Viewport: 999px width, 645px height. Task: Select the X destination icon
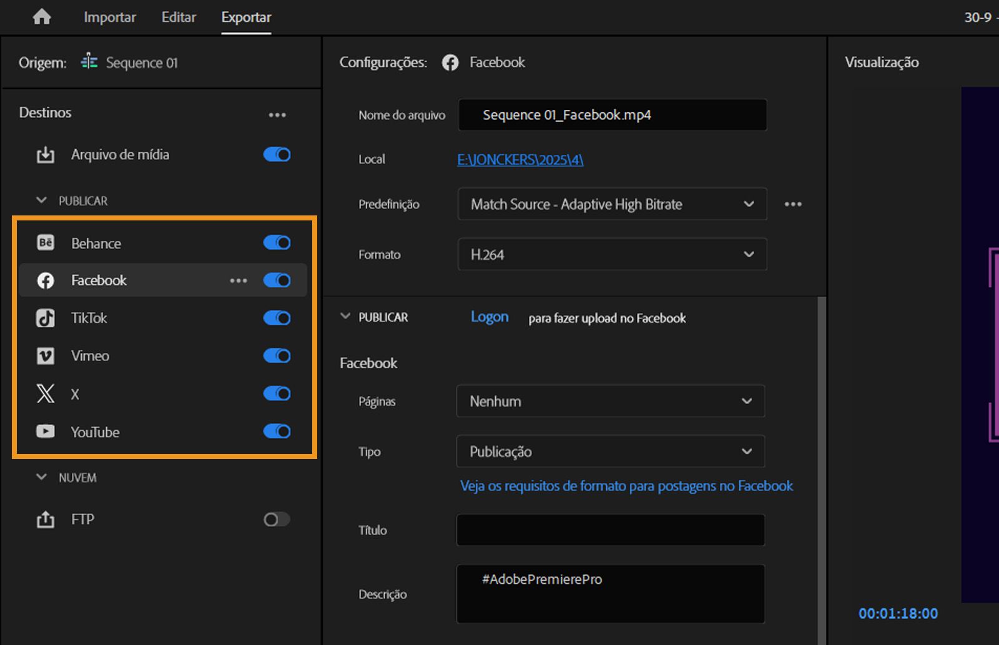tap(45, 394)
